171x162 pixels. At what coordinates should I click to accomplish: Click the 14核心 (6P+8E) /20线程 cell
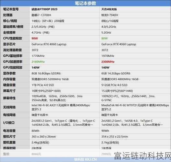pos(48,21)
